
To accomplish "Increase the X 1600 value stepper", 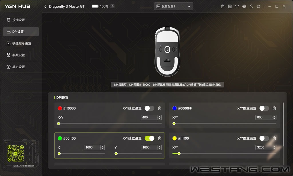I will (x=102, y=146).
